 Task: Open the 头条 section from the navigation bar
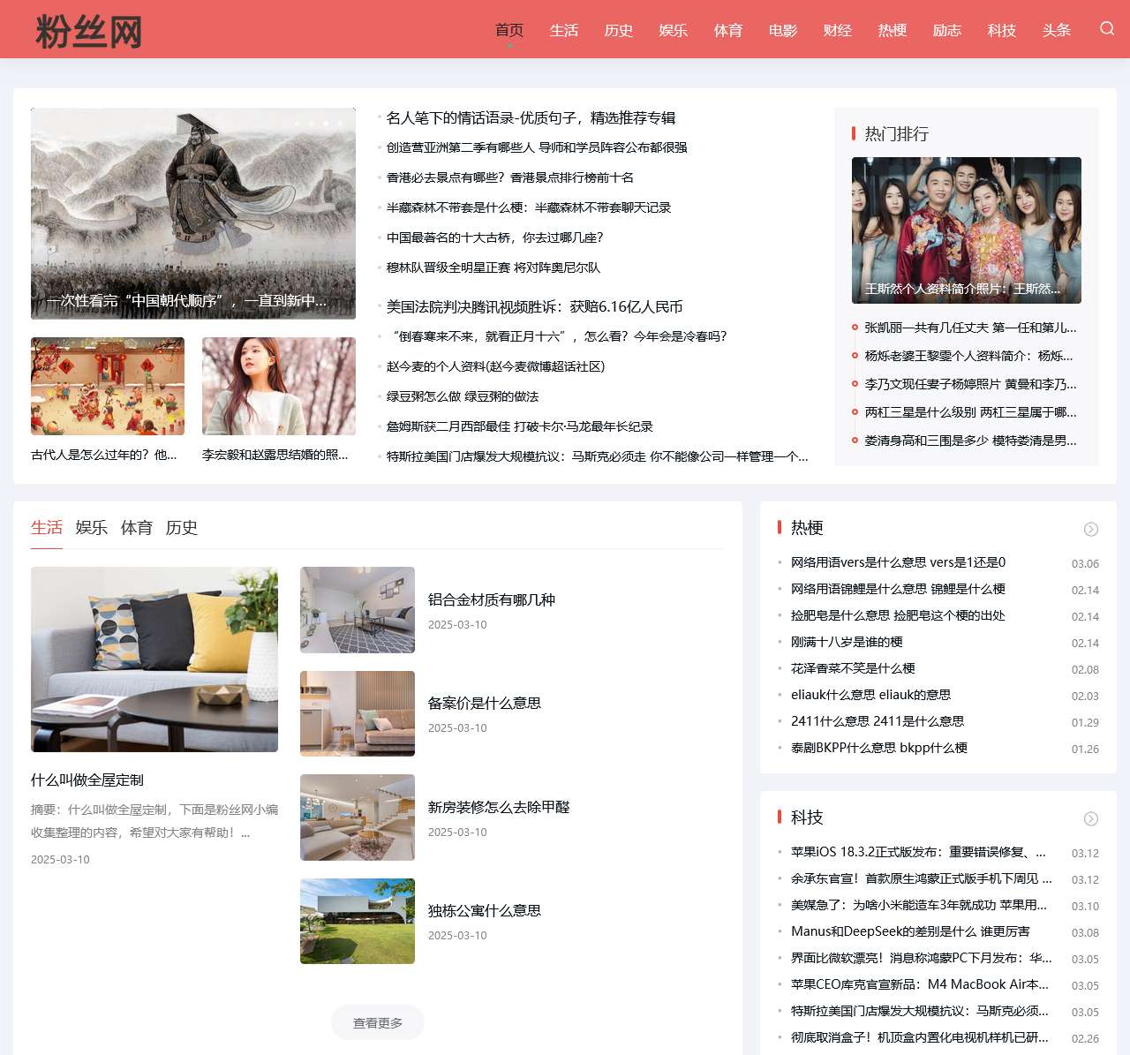click(x=1056, y=30)
